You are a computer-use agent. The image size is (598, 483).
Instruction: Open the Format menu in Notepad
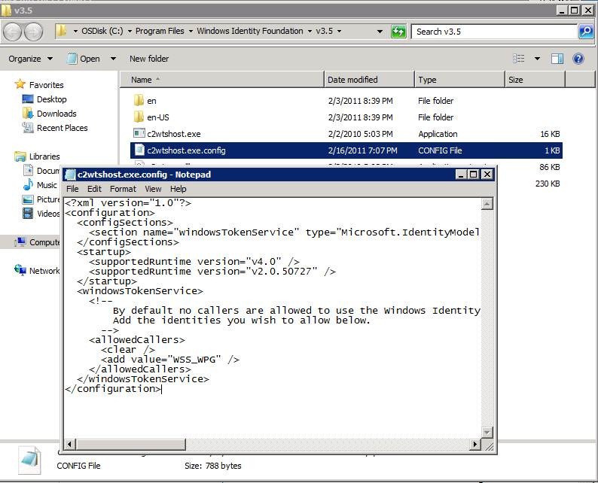tap(123, 189)
